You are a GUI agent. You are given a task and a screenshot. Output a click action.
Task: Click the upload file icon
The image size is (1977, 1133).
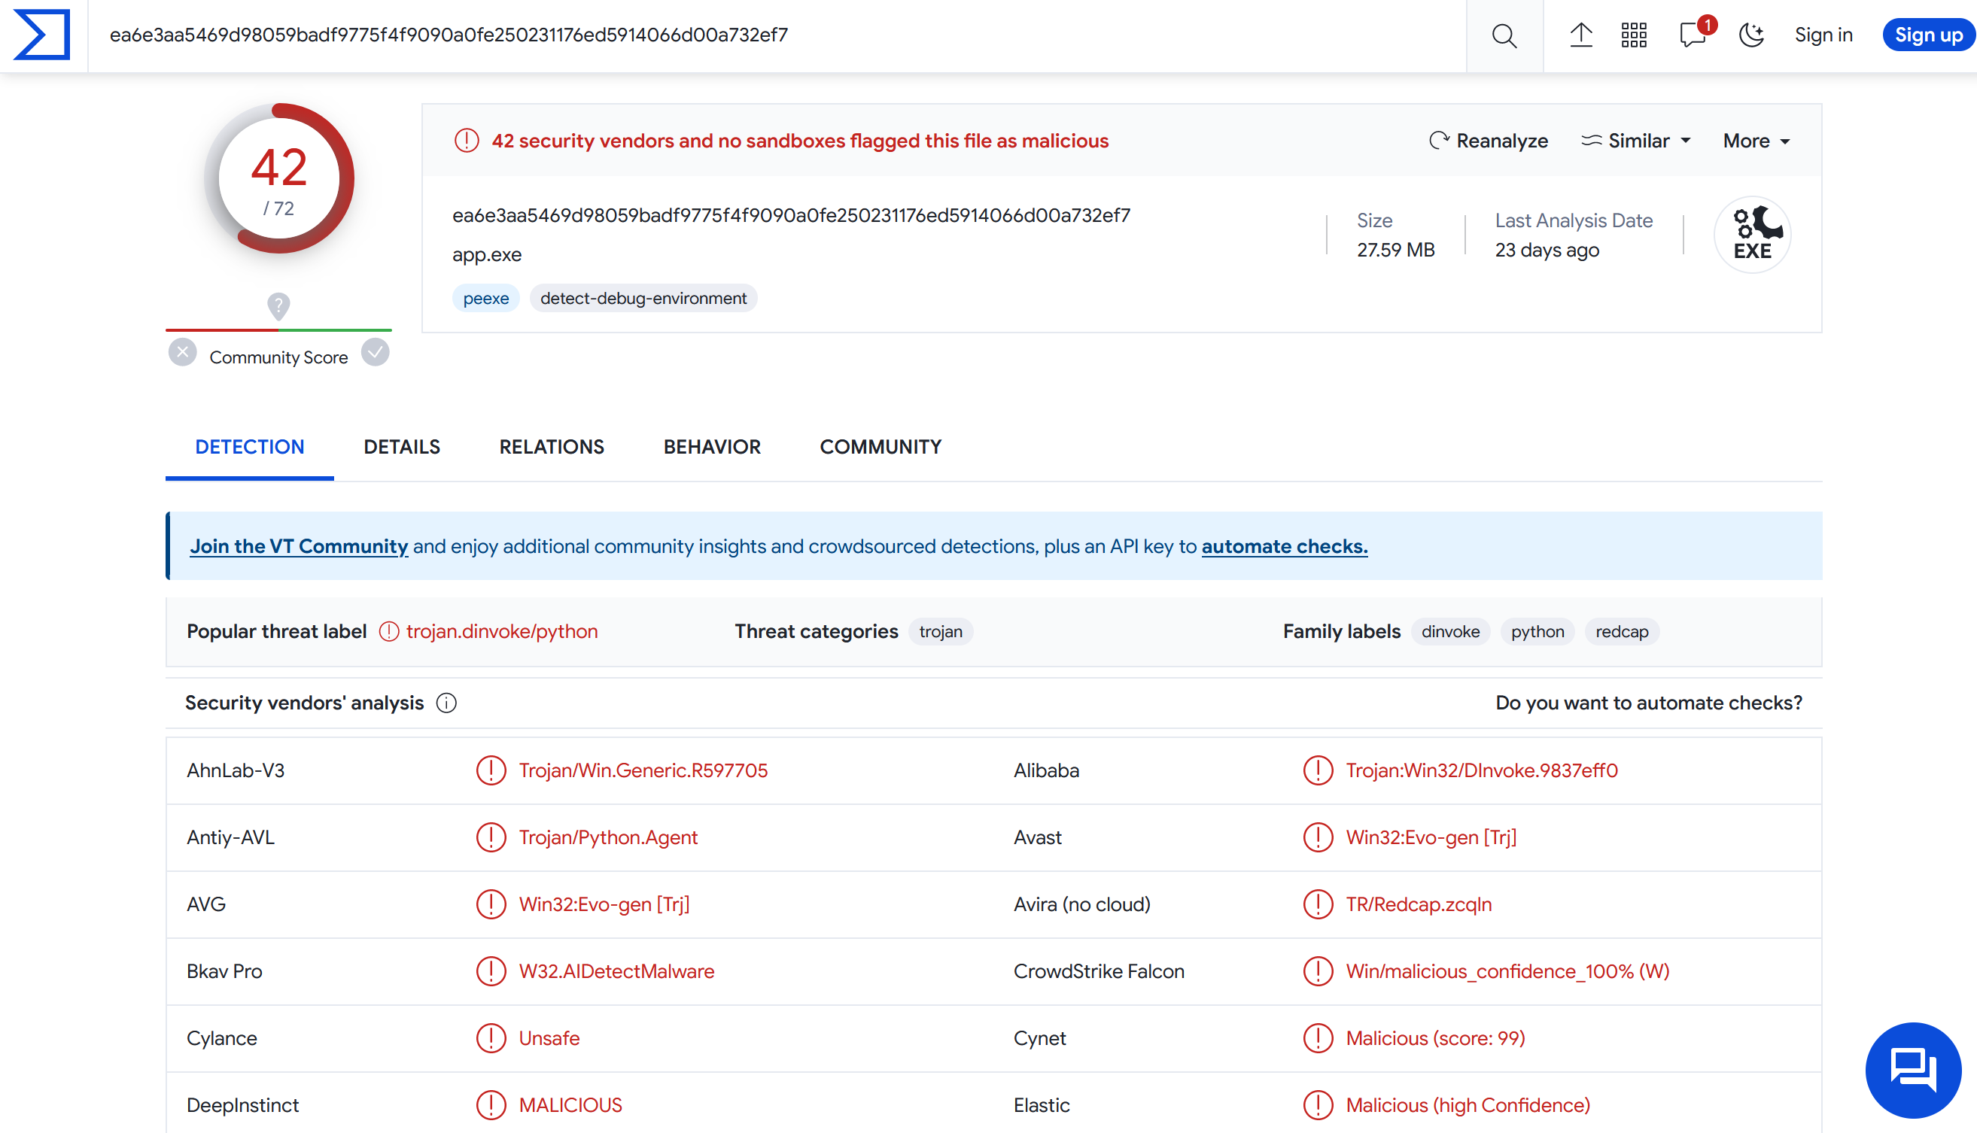(1581, 35)
